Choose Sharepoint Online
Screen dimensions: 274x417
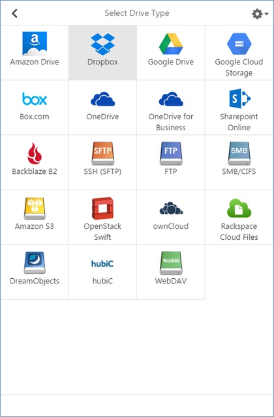coord(239,108)
